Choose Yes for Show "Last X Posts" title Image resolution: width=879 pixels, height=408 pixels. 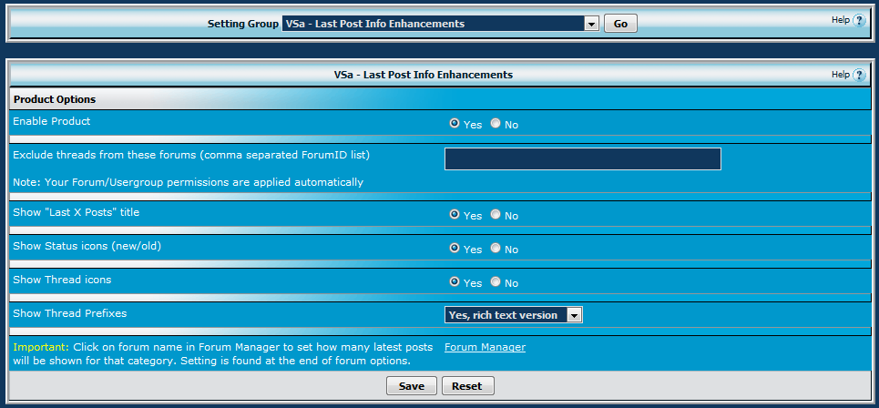click(x=455, y=215)
